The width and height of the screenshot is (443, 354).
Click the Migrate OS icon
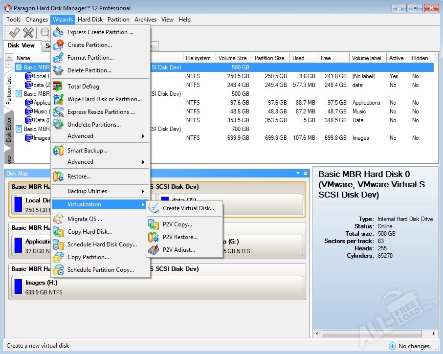[58, 219]
